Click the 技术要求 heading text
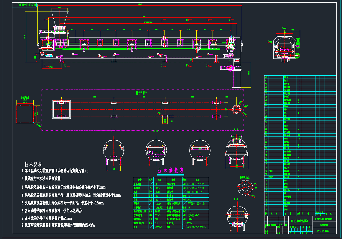Screen dimensions: 342x239 33,164
